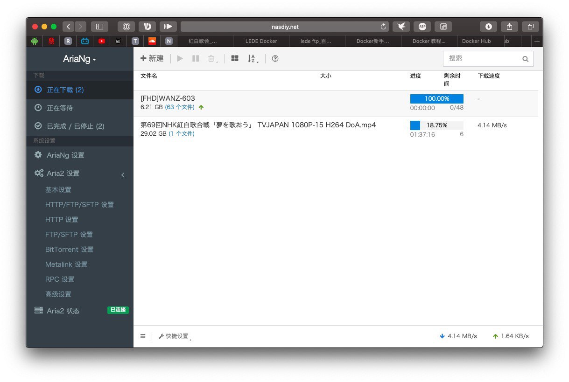Collapse the Aria2 设置 section chevron
The image size is (569, 382).
point(123,175)
